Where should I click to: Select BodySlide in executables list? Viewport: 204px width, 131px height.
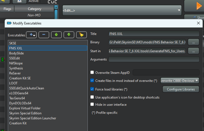48,53
